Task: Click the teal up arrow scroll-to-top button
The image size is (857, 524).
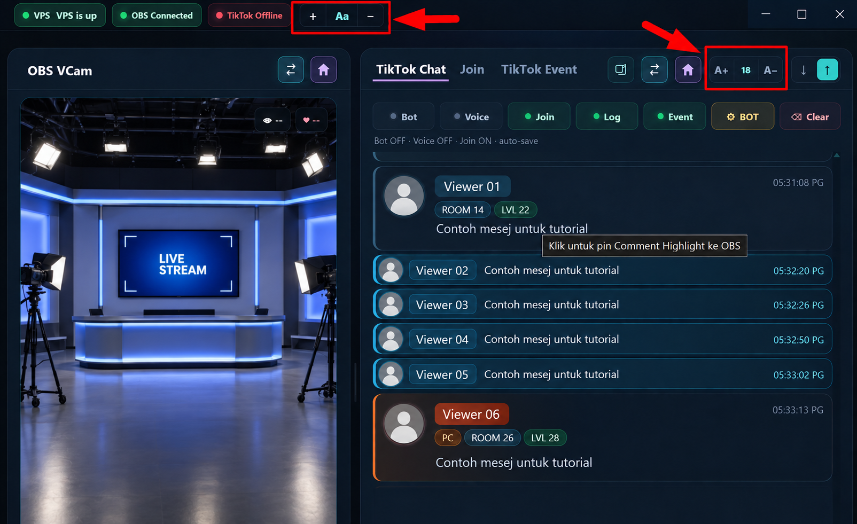Action: [x=827, y=70]
